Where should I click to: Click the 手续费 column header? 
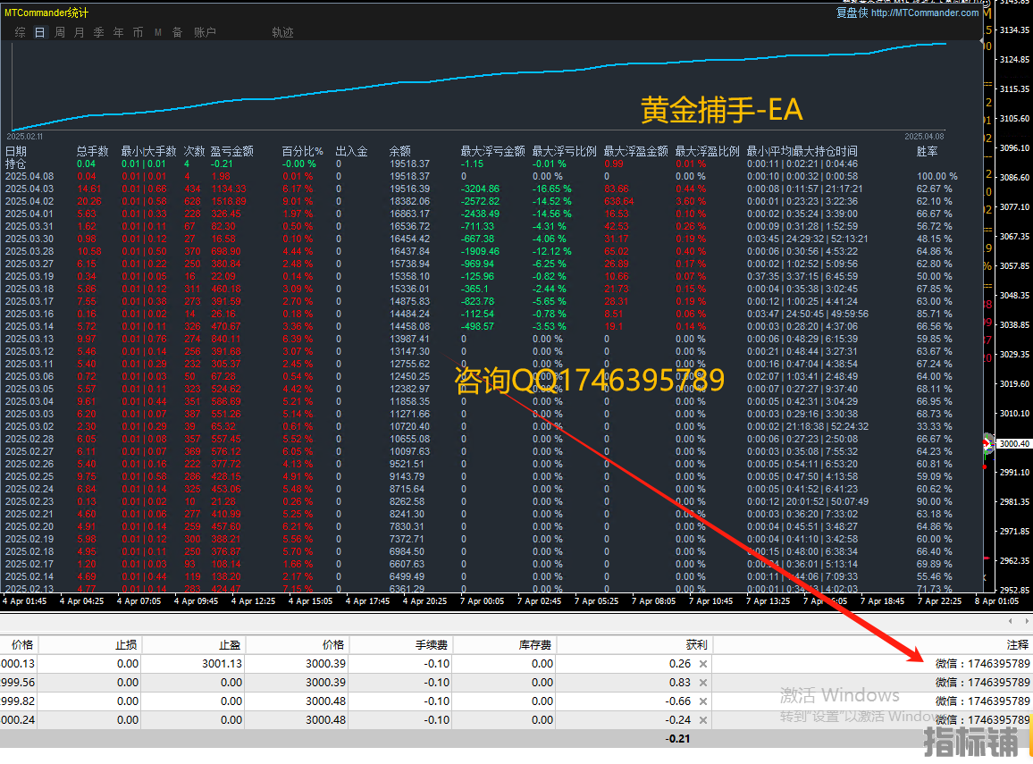[x=432, y=645]
